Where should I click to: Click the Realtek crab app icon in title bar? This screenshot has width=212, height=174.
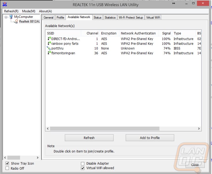coord(5,4)
